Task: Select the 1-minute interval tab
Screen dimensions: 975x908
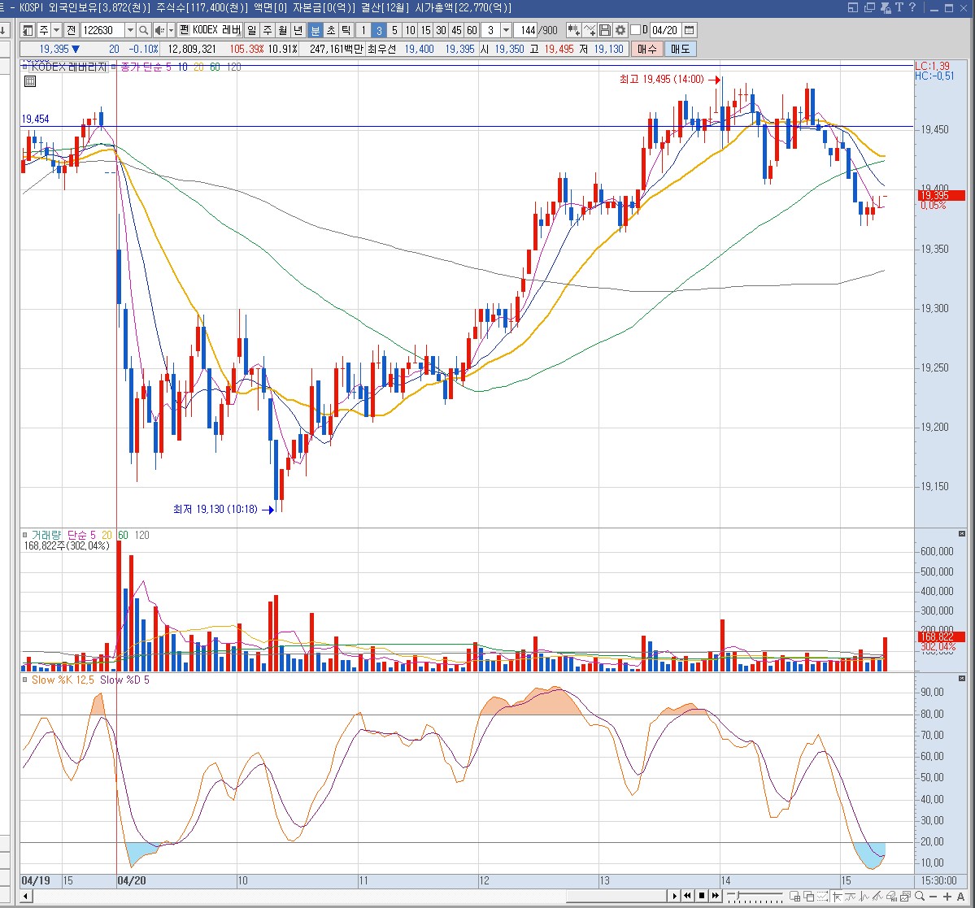Action: click(363, 30)
